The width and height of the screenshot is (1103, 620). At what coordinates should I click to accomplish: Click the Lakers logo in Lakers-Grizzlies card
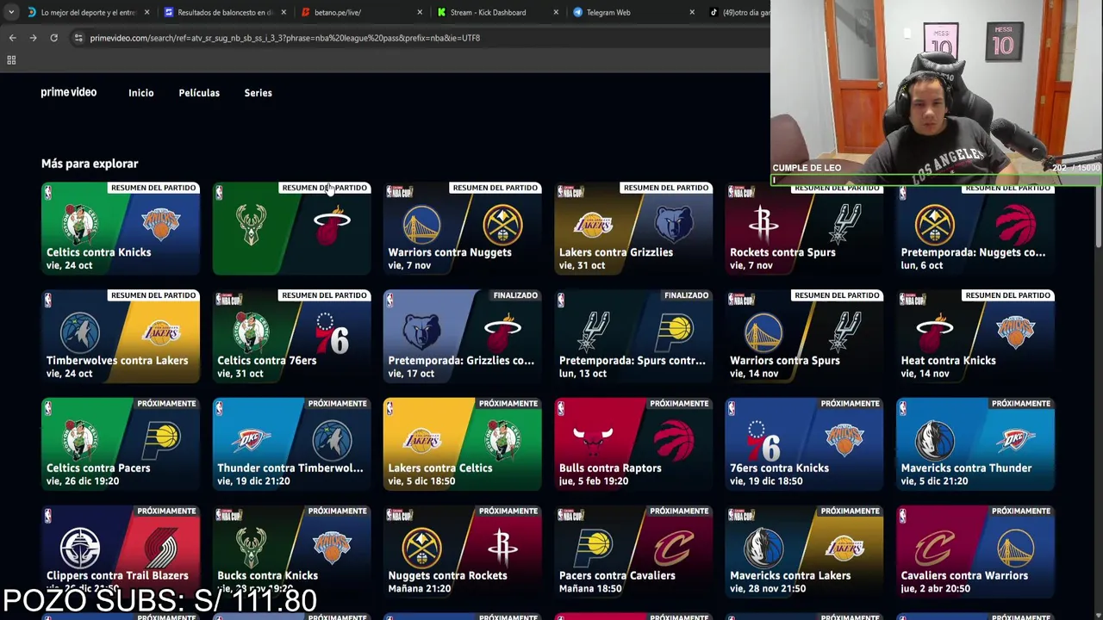(x=593, y=226)
